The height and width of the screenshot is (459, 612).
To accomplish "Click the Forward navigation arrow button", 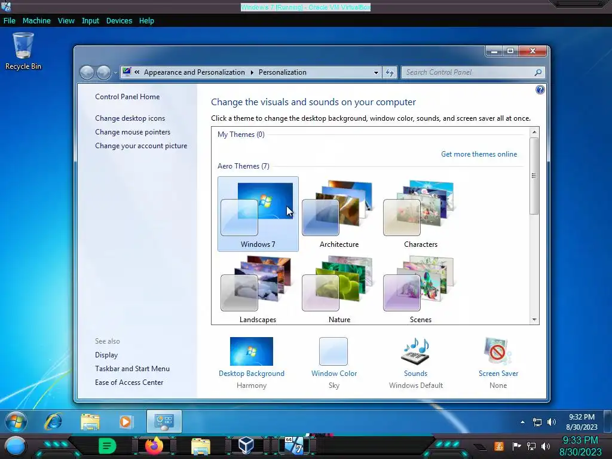I will tap(103, 72).
